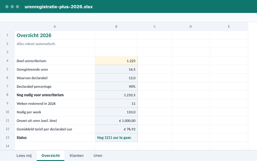Screen dimensions: 257x161
Task: Select the 'Nog 1211 uur te gaan' cell
Action: pyautogui.click(x=116, y=138)
